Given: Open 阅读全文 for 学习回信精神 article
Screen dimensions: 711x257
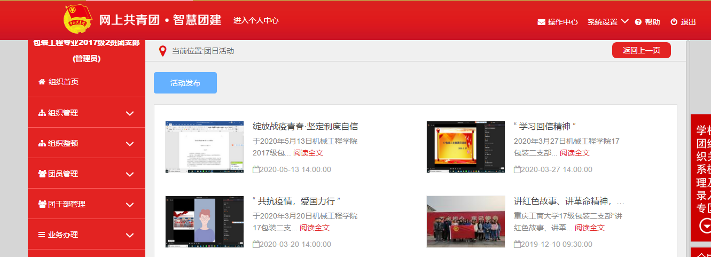Looking at the screenshot, I should click(x=574, y=153).
